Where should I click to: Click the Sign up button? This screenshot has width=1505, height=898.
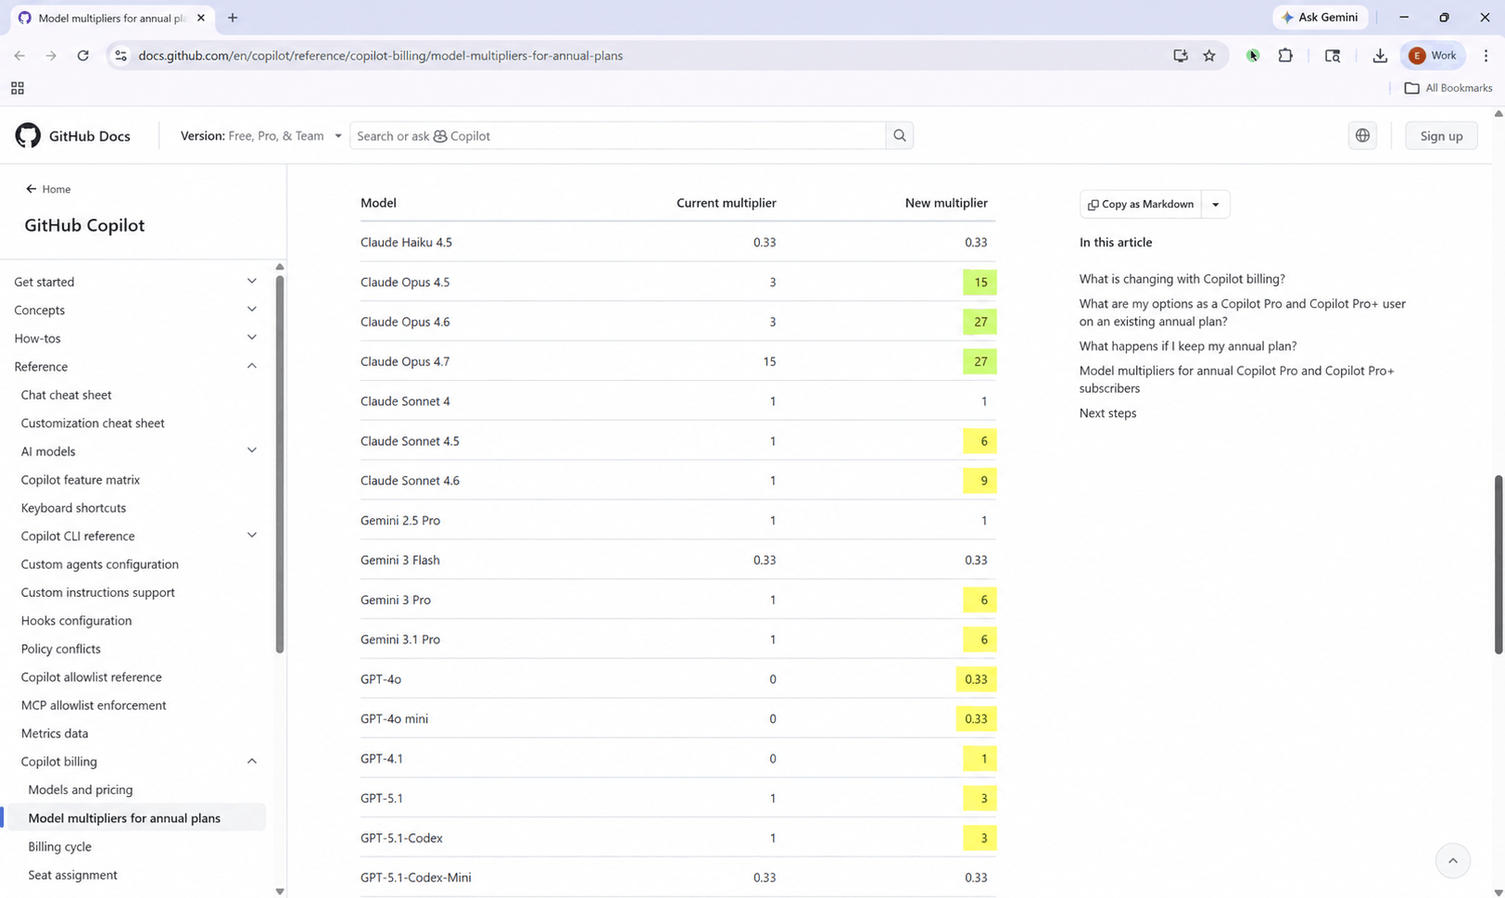click(1441, 135)
